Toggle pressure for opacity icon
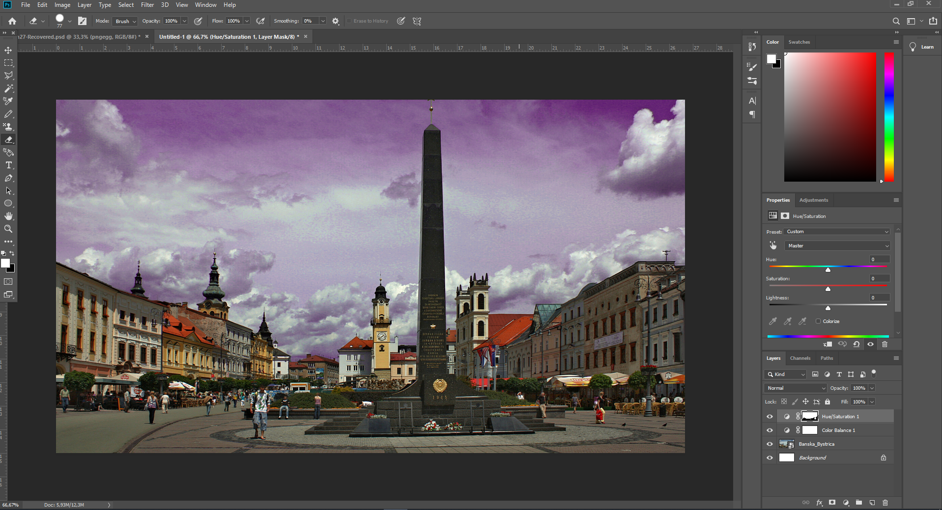 [198, 21]
